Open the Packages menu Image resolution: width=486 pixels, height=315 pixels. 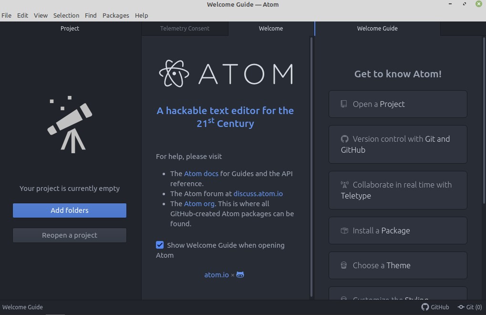pos(115,15)
